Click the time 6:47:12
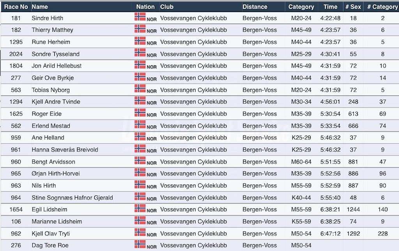This screenshot has width=399, height=251. [330, 234]
